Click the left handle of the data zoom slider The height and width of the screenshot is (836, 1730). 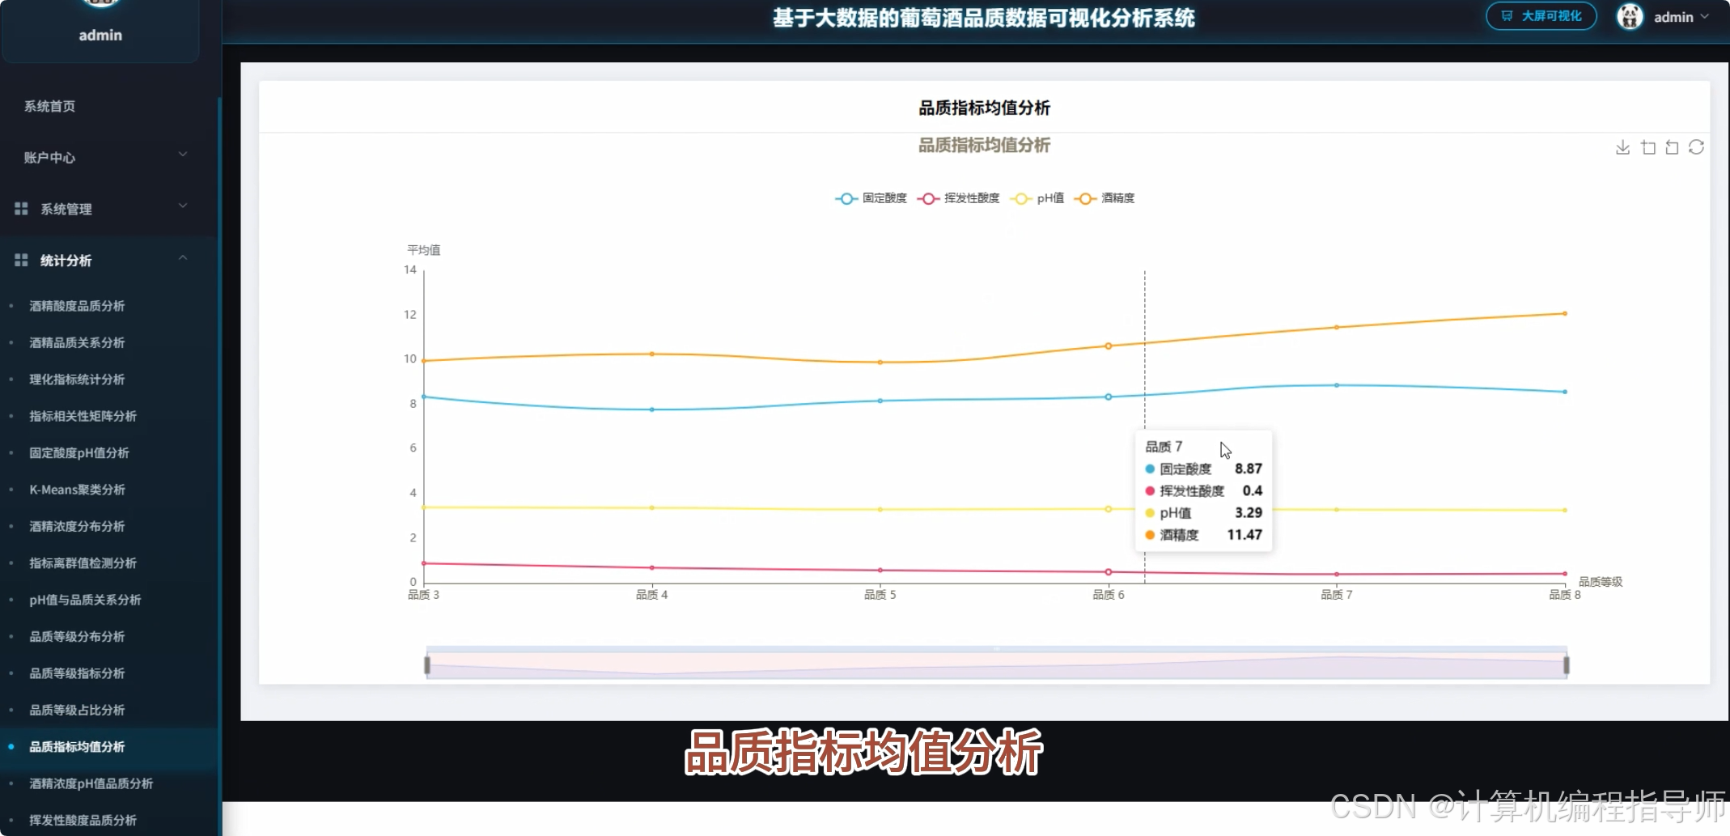pyautogui.click(x=427, y=665)
